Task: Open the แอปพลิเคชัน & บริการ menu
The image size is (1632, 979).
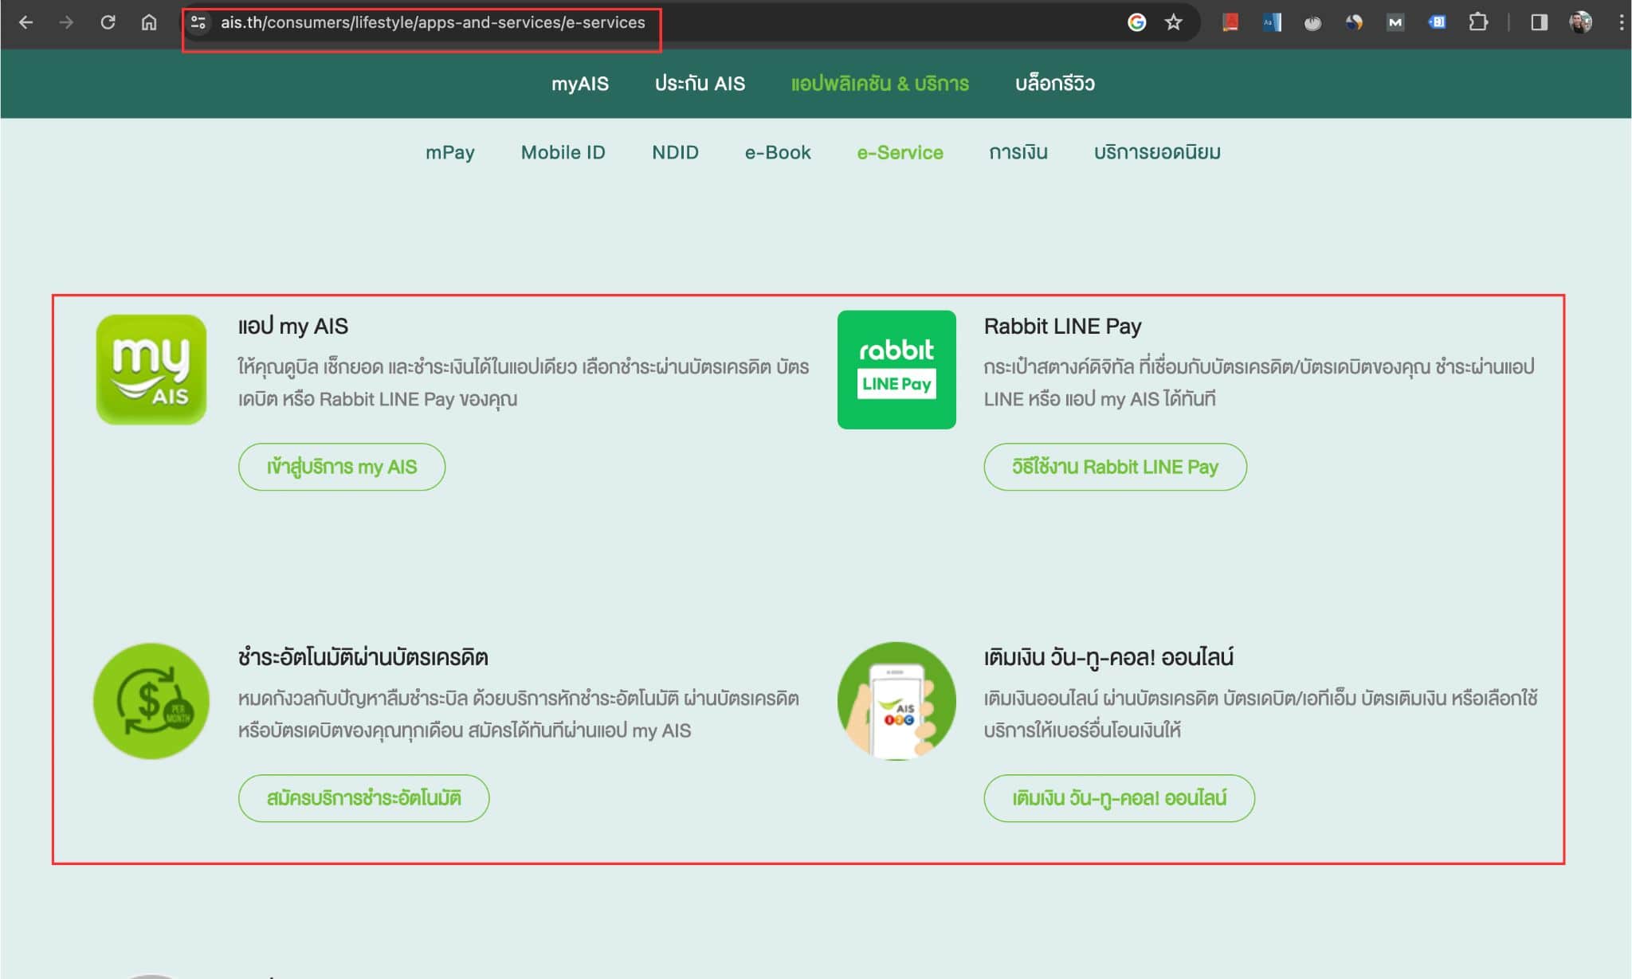Action: coord(880,84)
